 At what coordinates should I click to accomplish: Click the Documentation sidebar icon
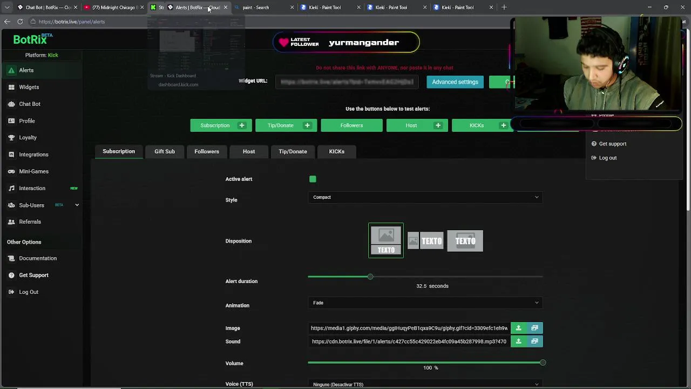click(x=11, y=258)
